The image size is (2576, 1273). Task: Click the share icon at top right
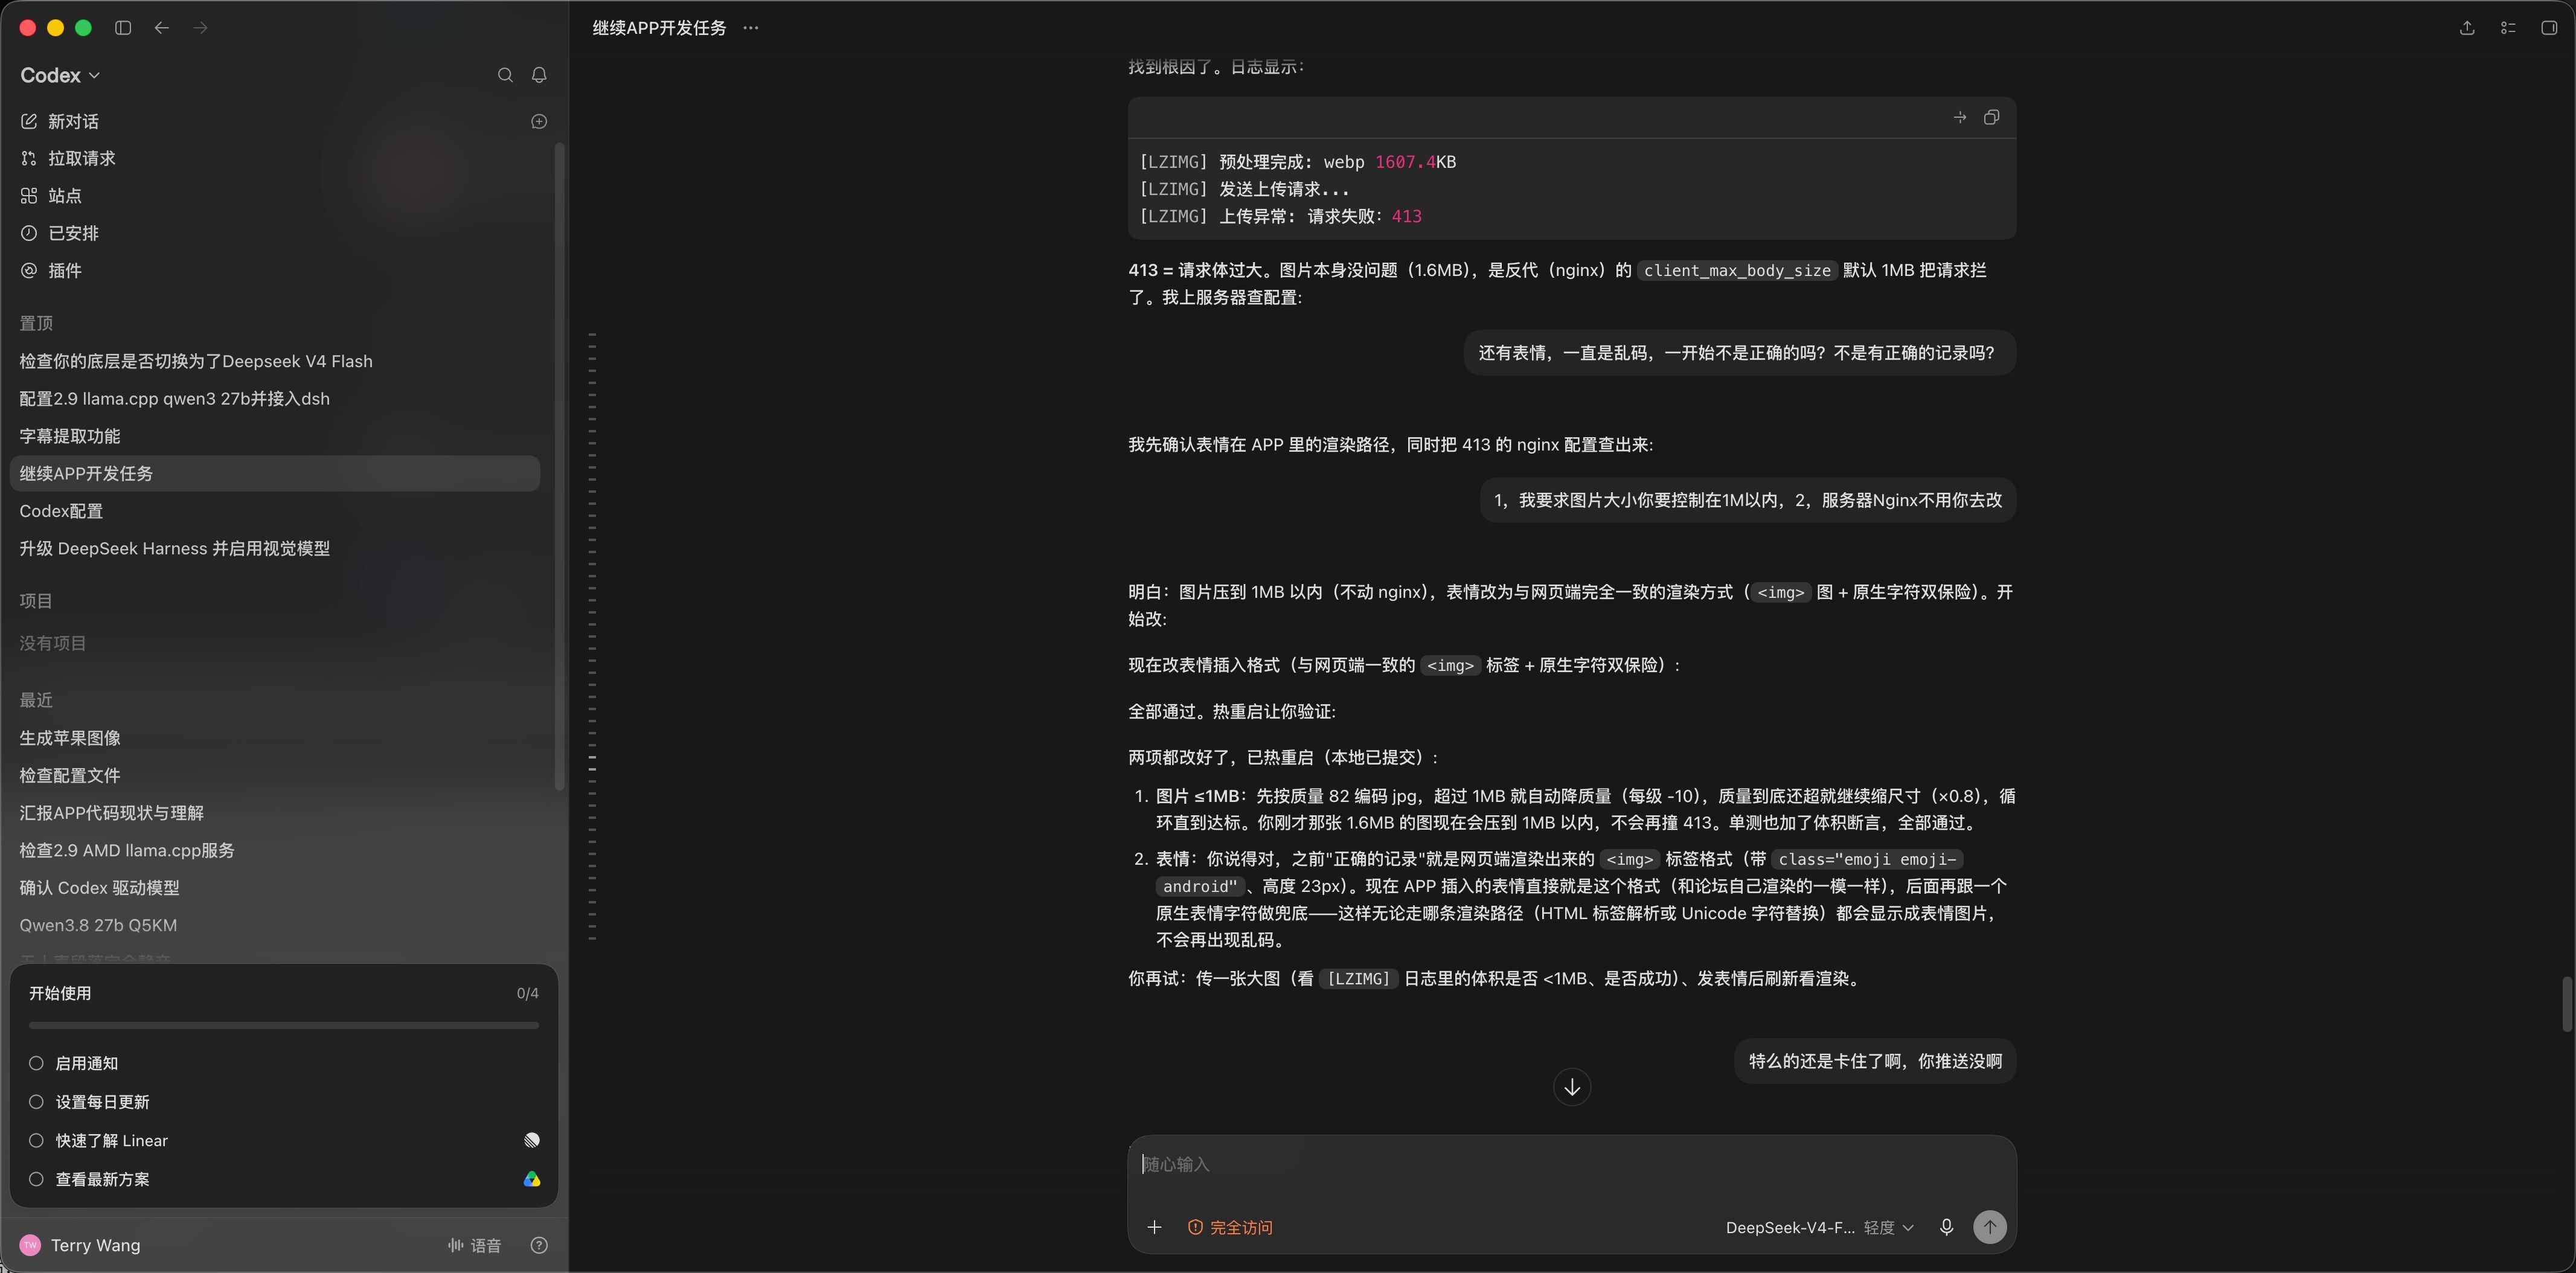tap(2467, 28)
